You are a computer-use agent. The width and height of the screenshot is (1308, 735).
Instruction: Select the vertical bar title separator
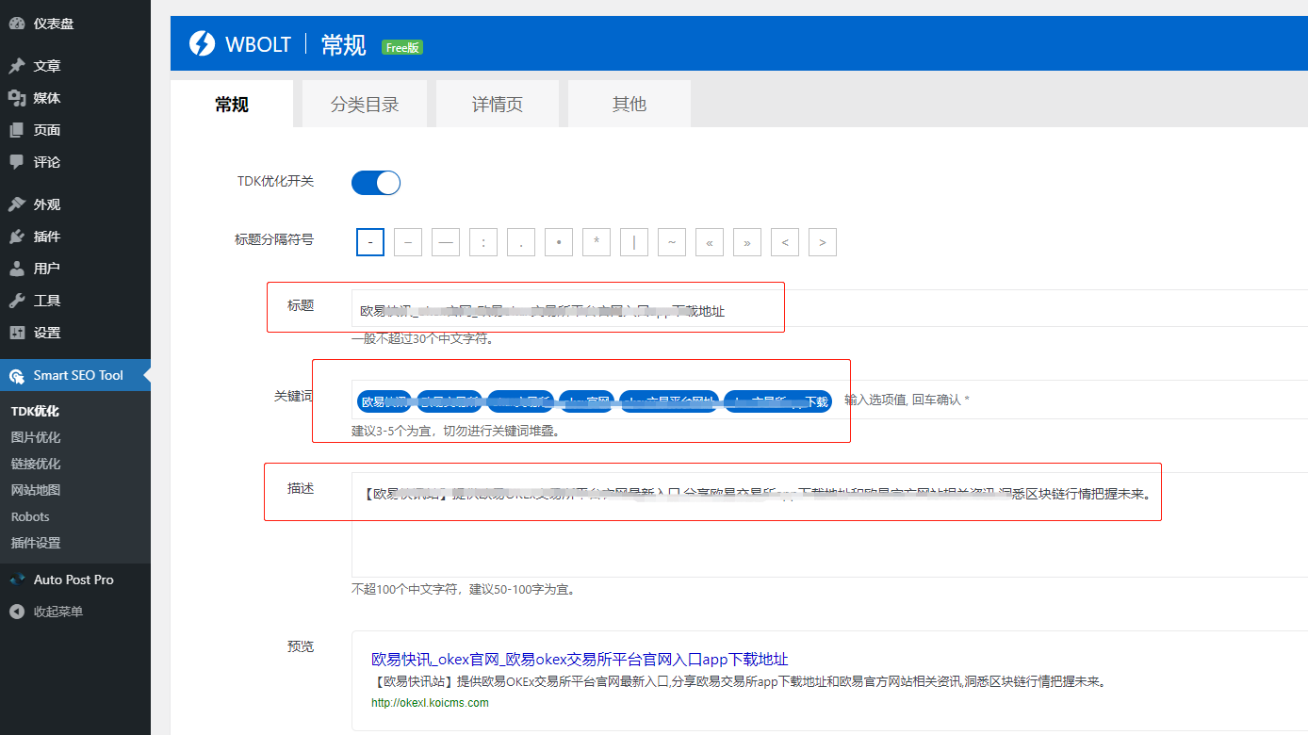pos(634,242)
